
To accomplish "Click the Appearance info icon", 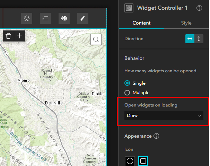I will [156, 136].
